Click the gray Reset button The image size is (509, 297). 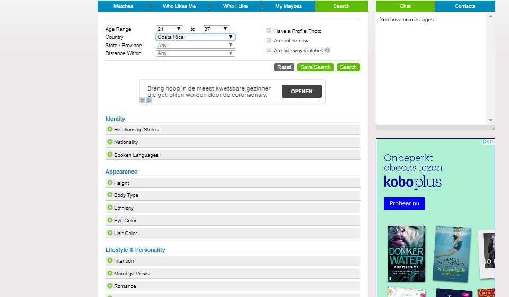pos(284,67)
